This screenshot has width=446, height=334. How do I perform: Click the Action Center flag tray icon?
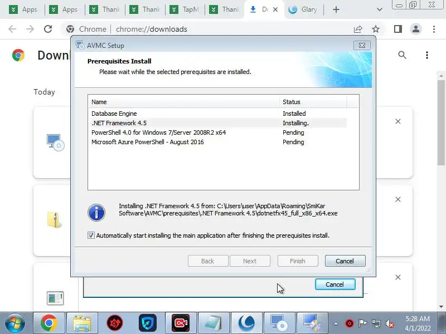coord(362,323)
